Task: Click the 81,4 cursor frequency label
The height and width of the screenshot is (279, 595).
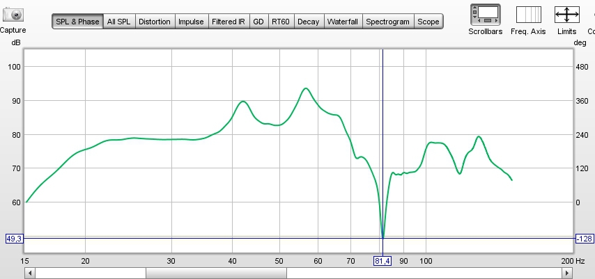Action: [x=382, y=260]
